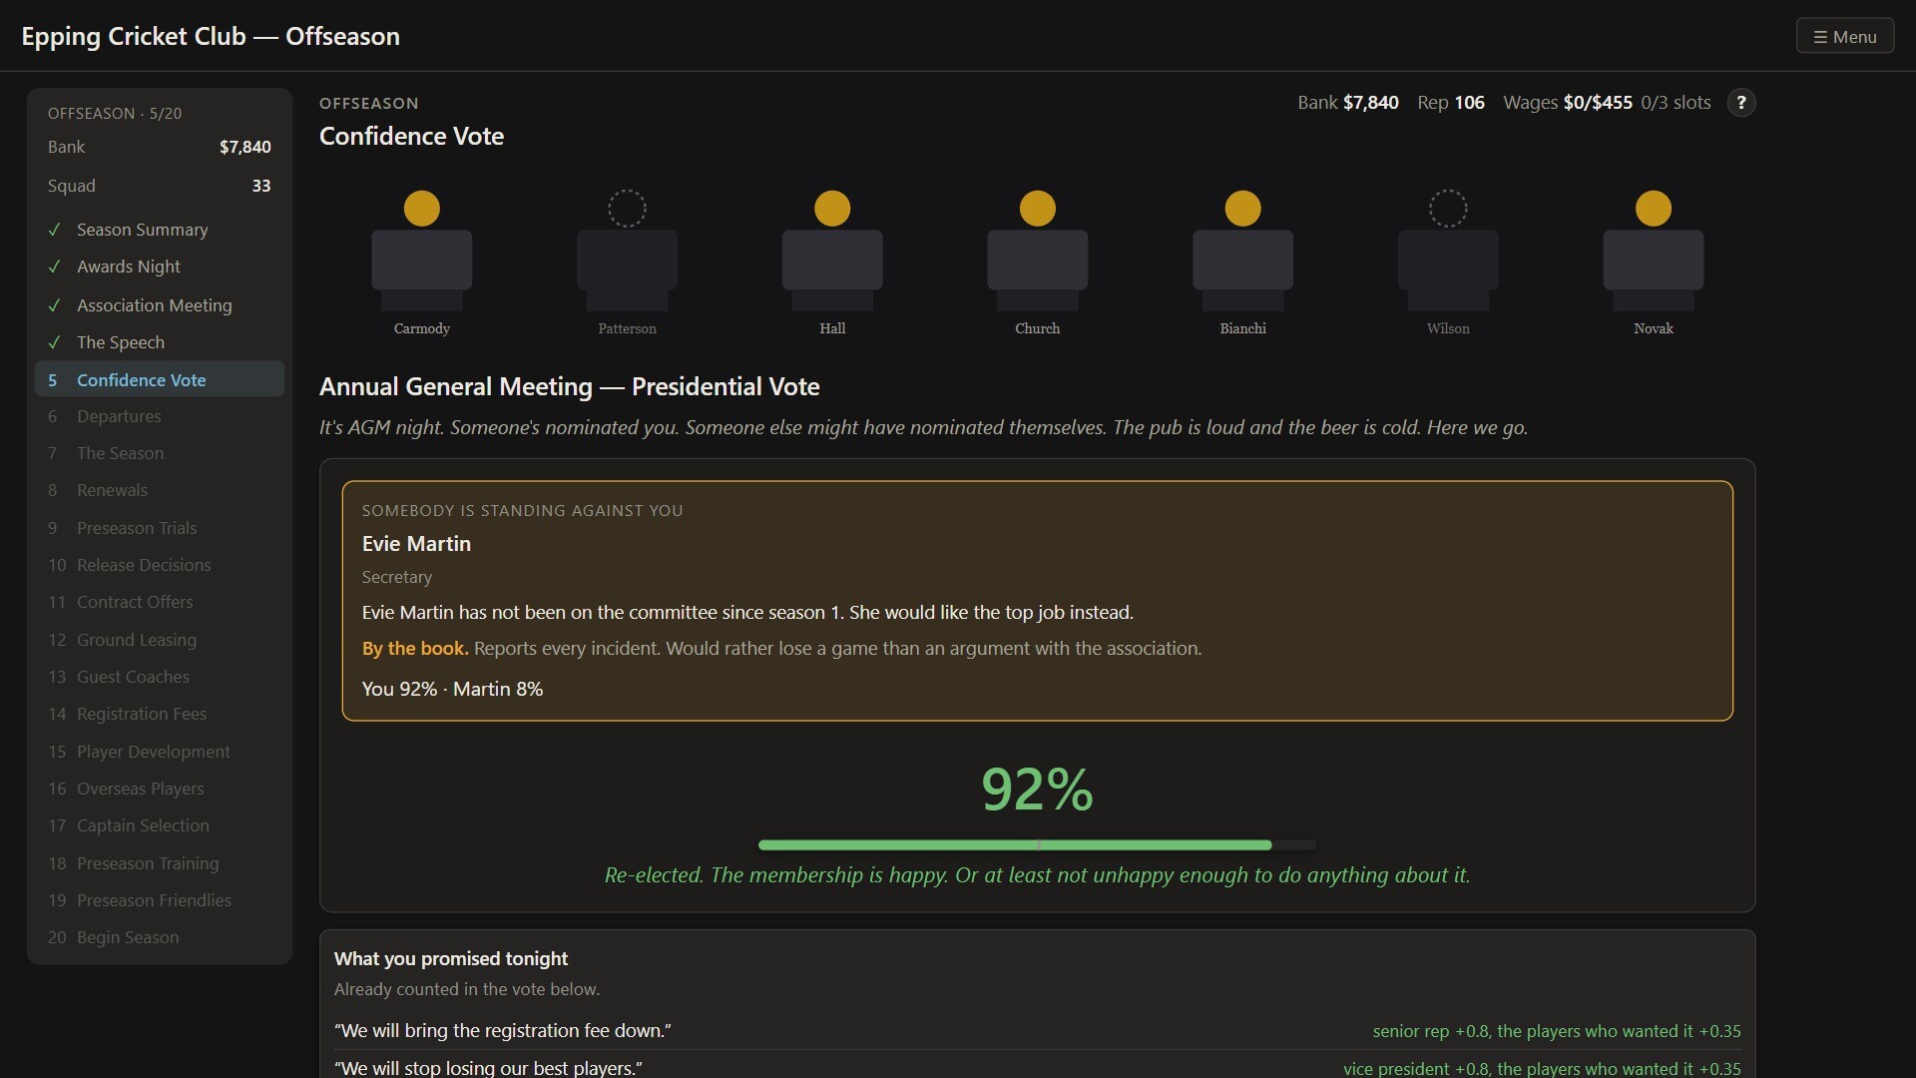The image size is (1916, 1078).
Task: Open the Renewals step
Action: pyautogui.click(x=160, y=490)
